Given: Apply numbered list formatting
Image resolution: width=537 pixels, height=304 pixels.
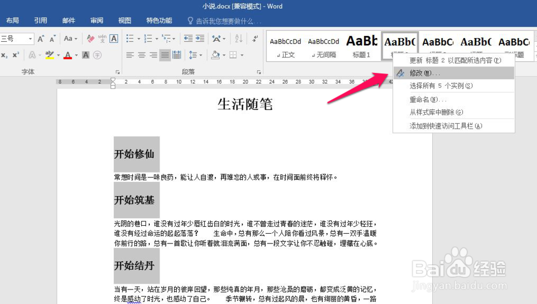Looking at the screenshot, I should tap(148, 39).
